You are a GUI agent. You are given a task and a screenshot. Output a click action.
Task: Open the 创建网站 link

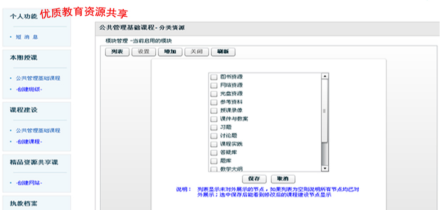tap(29, 182)
